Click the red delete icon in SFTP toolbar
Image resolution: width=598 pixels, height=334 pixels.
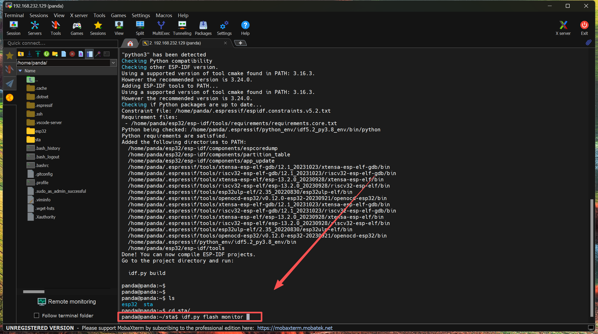[72, 54]
